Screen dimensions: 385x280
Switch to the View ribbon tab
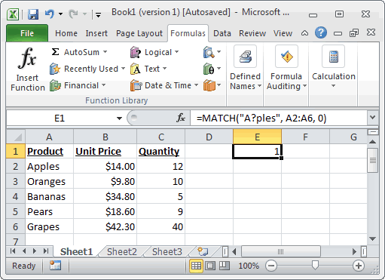pos(283,33)
